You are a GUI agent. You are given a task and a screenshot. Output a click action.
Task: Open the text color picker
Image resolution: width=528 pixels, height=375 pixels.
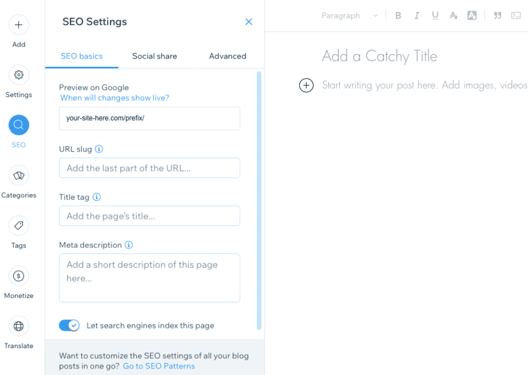click(x=453, y=16)
